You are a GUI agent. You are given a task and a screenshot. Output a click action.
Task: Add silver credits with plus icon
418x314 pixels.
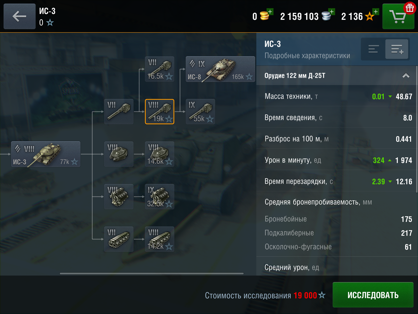tap(331, 12)
